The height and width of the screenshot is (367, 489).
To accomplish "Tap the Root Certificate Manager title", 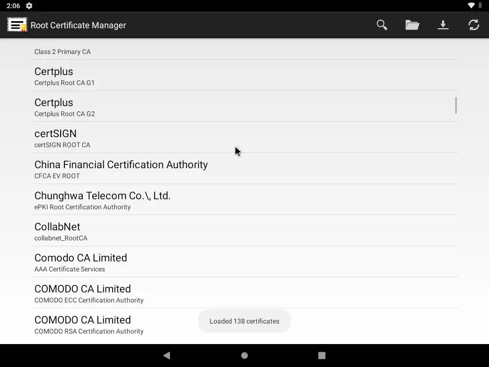I will coord(78,25).
